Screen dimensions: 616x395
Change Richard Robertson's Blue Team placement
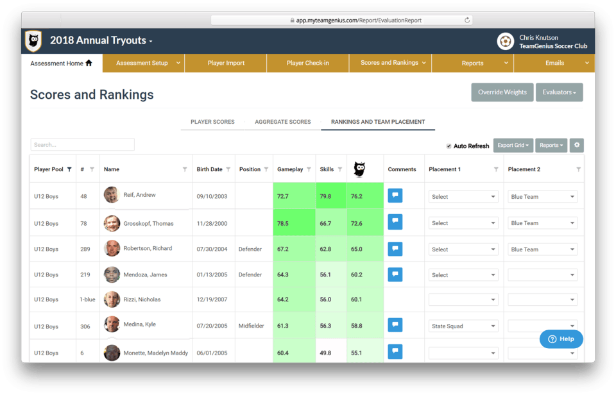542,248
